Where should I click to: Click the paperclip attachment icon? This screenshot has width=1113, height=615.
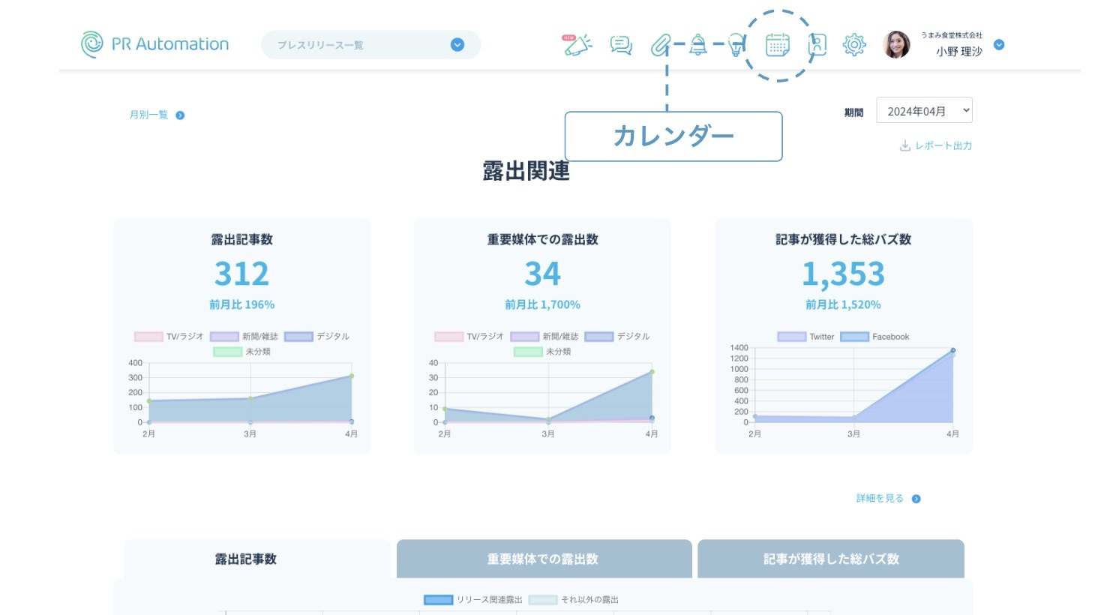pyautogui.click(x=659, y=45)
